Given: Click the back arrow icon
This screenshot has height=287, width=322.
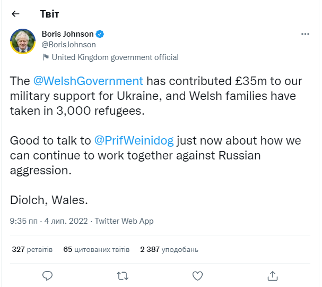Looking at the screenshot, I should [x=16, y=14].
